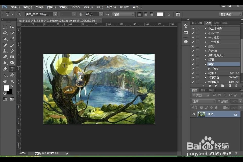The image size is (243, 162).
Task: Expand the 户口内页大小 action
Action: pos(205,55)
